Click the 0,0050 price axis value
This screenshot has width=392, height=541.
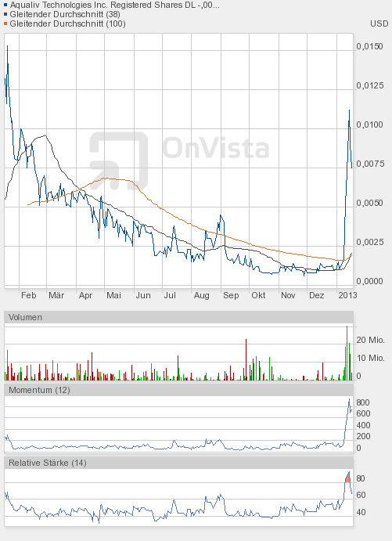369,203
